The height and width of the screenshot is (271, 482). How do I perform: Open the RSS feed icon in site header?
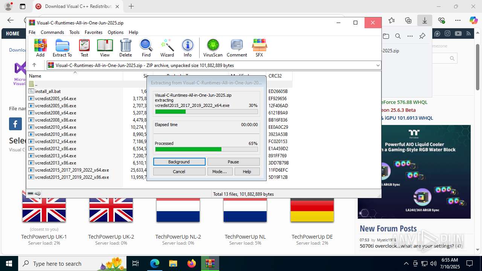pyautogui.click(x=468, y=33)
